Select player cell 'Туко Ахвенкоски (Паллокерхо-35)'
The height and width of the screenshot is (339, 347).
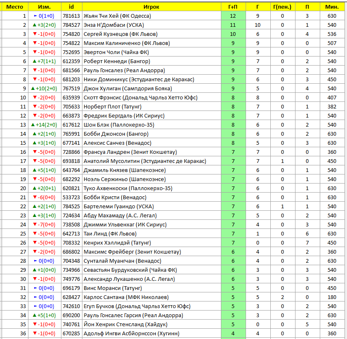[x=151, y=188]
